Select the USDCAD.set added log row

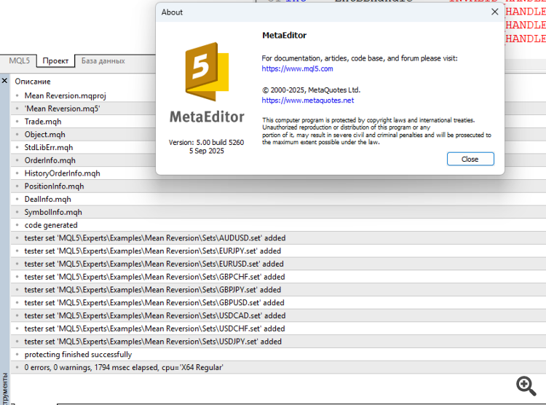pos(278,315)
